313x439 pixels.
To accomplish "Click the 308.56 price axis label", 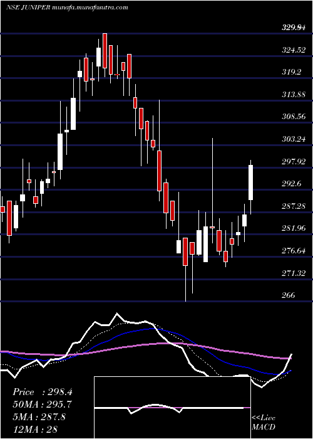I will tap(294, 117).
